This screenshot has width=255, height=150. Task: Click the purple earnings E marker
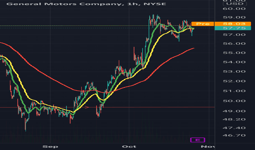198,140
